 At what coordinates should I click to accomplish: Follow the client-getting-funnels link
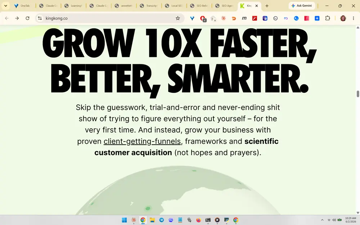pyautogui.click(x=142, y=141)
